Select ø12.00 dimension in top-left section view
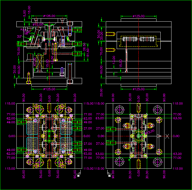 pyautogui.click(x=38, y=25)
